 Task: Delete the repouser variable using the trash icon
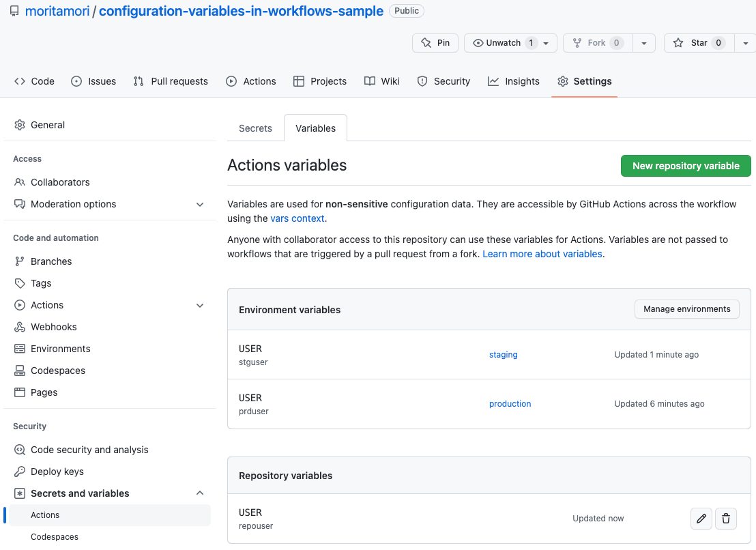[725, 519]
